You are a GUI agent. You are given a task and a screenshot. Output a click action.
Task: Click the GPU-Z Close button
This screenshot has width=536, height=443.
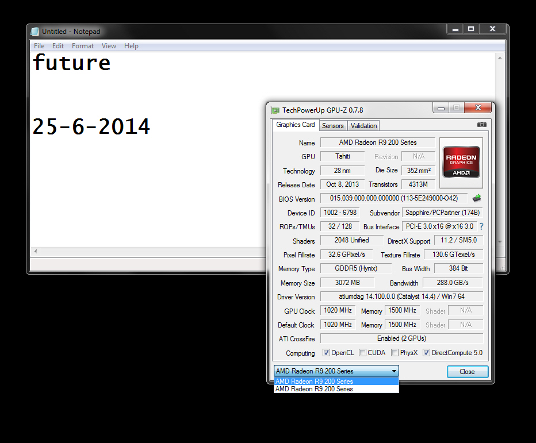point(468,372)
